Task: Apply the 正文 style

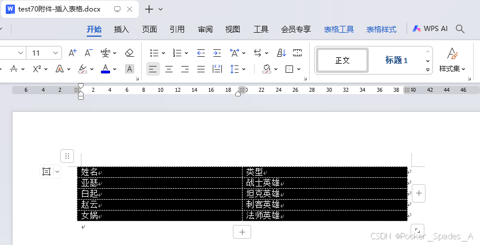Action: point(342,60)
